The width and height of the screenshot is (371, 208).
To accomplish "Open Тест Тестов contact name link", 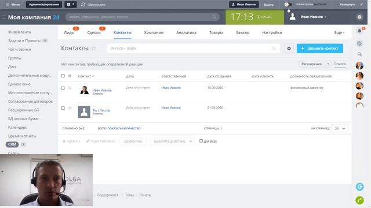I will click(101, 110).
